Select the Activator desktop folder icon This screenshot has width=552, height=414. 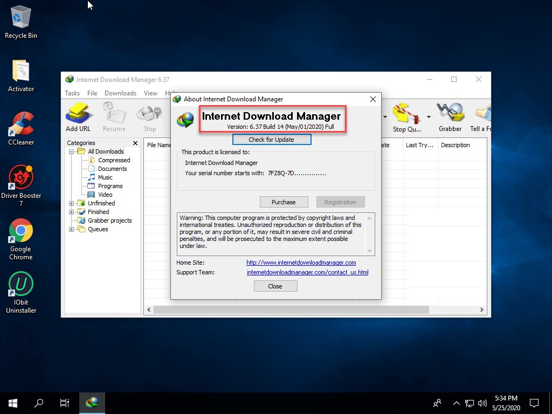21,76
